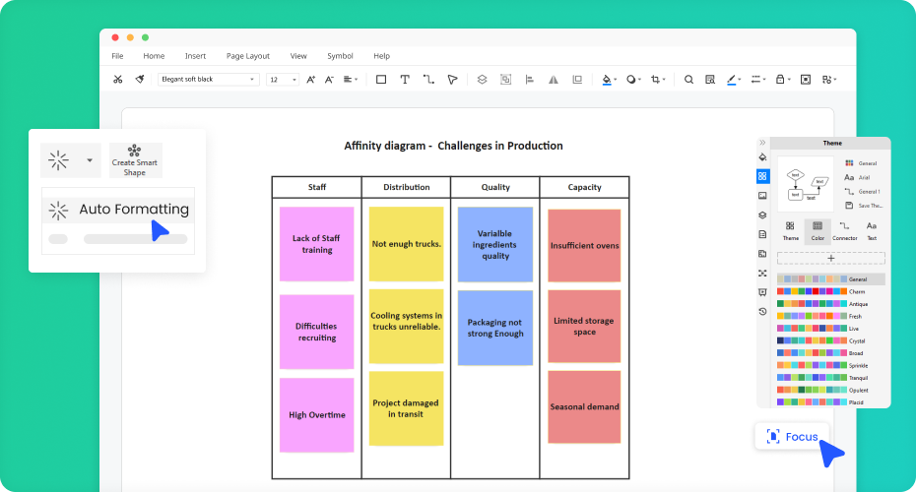The width and height of the screenshot is (916, 492).
Task: Click the Crop tool icon
Action: pyautogui.click(x=656, y=80)
